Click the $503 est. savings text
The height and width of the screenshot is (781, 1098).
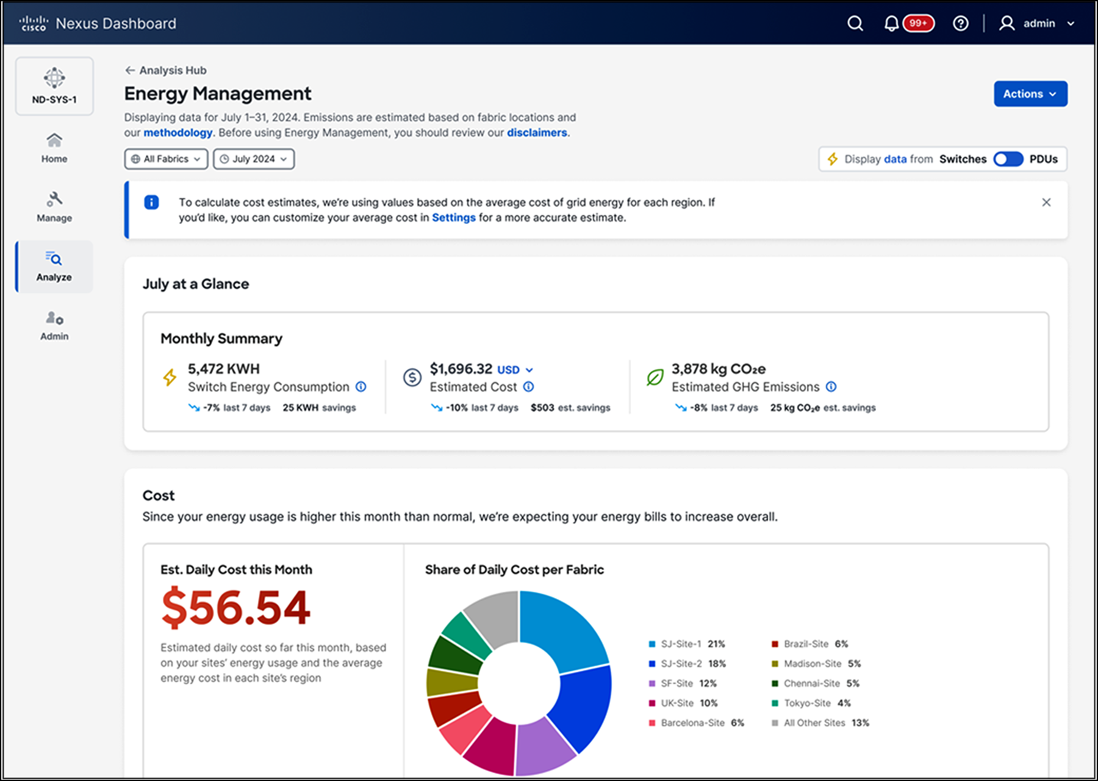(x=570, y=408)
